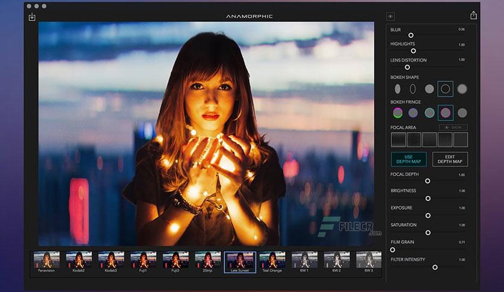Choose the hollow ring bokeh shape
Screen dimensions: 504x292
click(x=445, y=89)
